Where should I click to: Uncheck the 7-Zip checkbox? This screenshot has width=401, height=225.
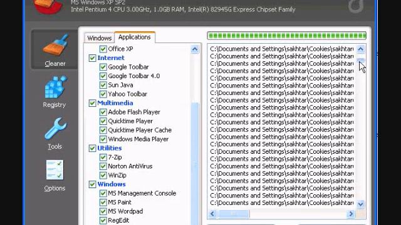(x=103, y=157)
